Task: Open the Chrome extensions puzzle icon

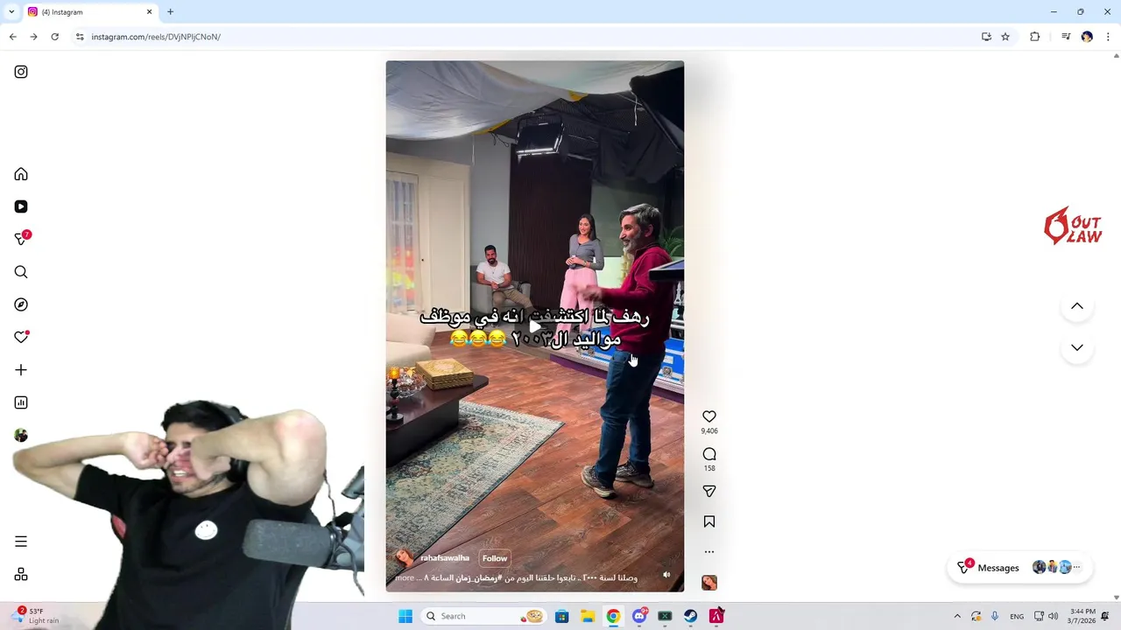Action: coord(1035,37)
